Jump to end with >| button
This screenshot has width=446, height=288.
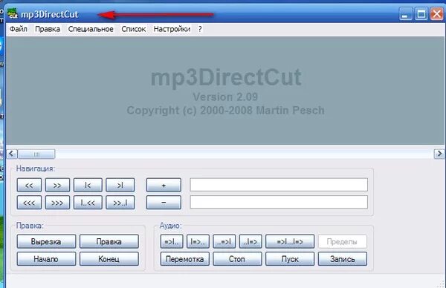120,185
